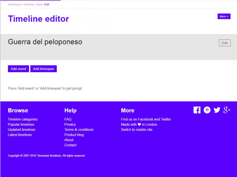The height and width of the screenshot is (177, 237).
Task: Click the Browse footer heading
Action: click(x=18, y=110)
